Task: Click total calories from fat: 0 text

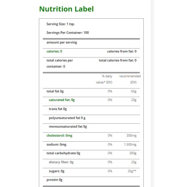Action: (118, 60)
